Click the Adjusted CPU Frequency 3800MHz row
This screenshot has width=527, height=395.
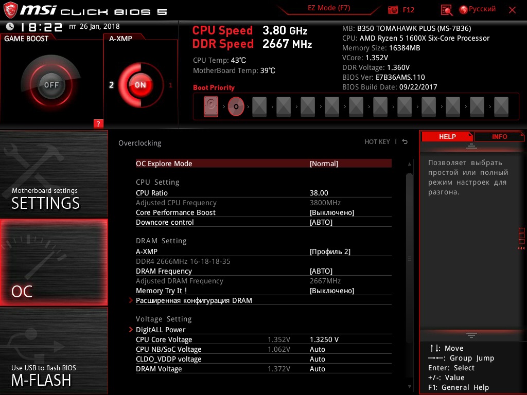coord(263,203)
